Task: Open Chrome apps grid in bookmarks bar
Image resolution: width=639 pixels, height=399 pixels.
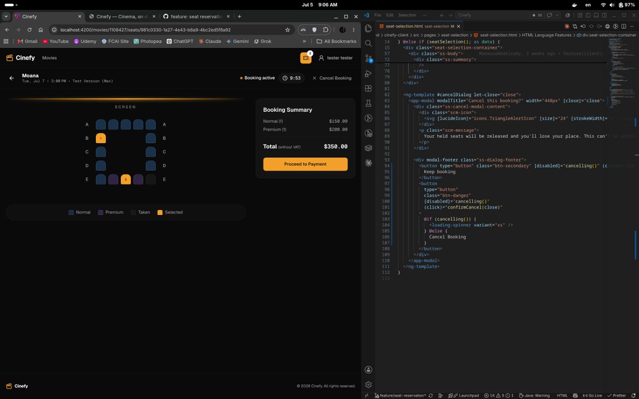Action: tap(6, 41)
